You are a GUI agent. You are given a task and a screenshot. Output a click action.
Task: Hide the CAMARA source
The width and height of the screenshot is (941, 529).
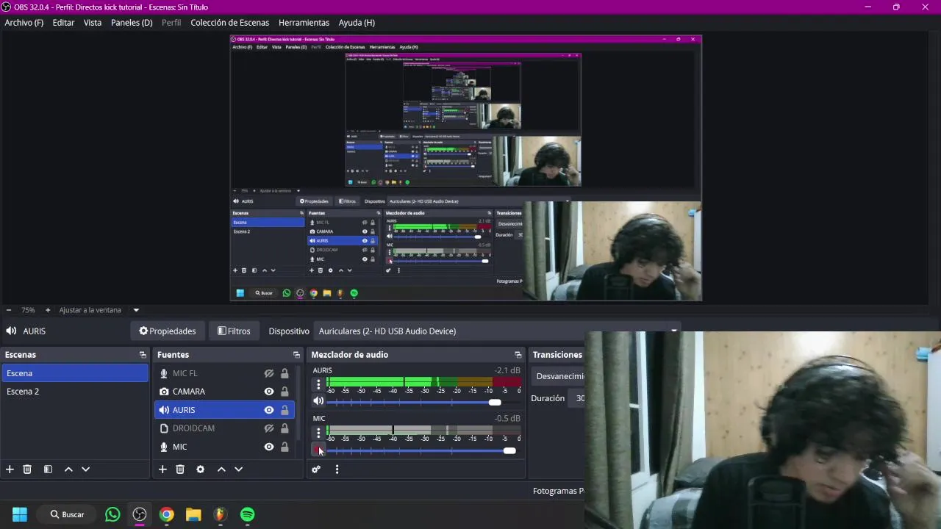(x=269, y=392)
